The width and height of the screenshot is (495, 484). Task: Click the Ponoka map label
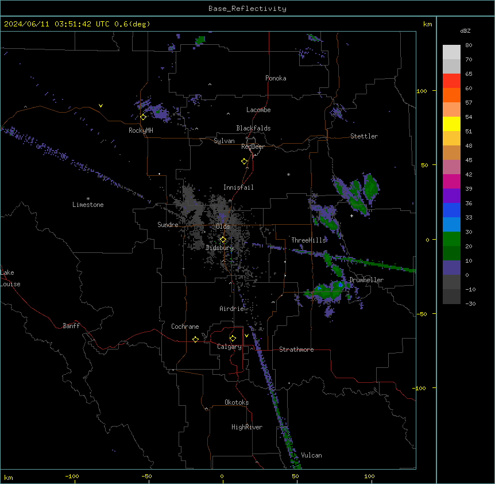click(x=276, y=78)
